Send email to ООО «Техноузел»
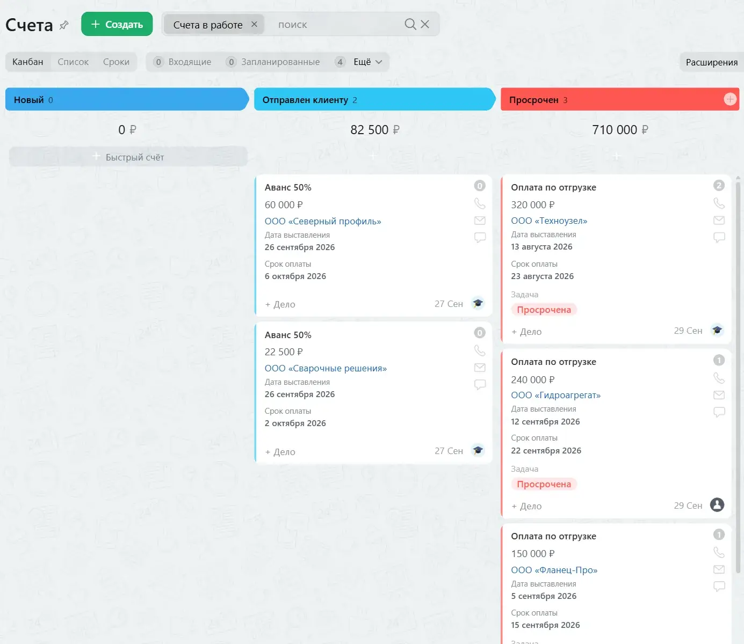Image resolution: width=744 pixels, height=644 pixels. (x=719, y=220)
